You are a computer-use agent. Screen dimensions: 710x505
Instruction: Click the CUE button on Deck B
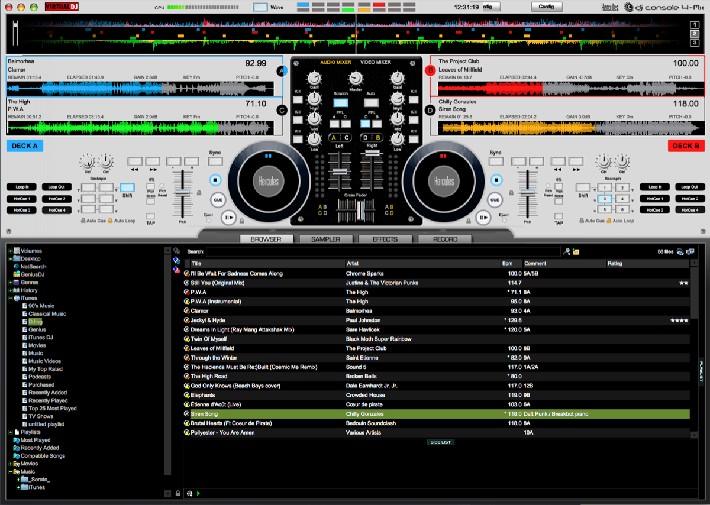coord(495,200)
